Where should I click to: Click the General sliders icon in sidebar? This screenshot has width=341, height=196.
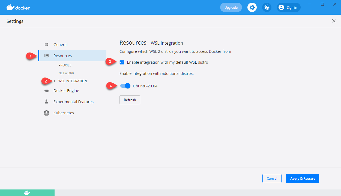click(x=47, y=45)
